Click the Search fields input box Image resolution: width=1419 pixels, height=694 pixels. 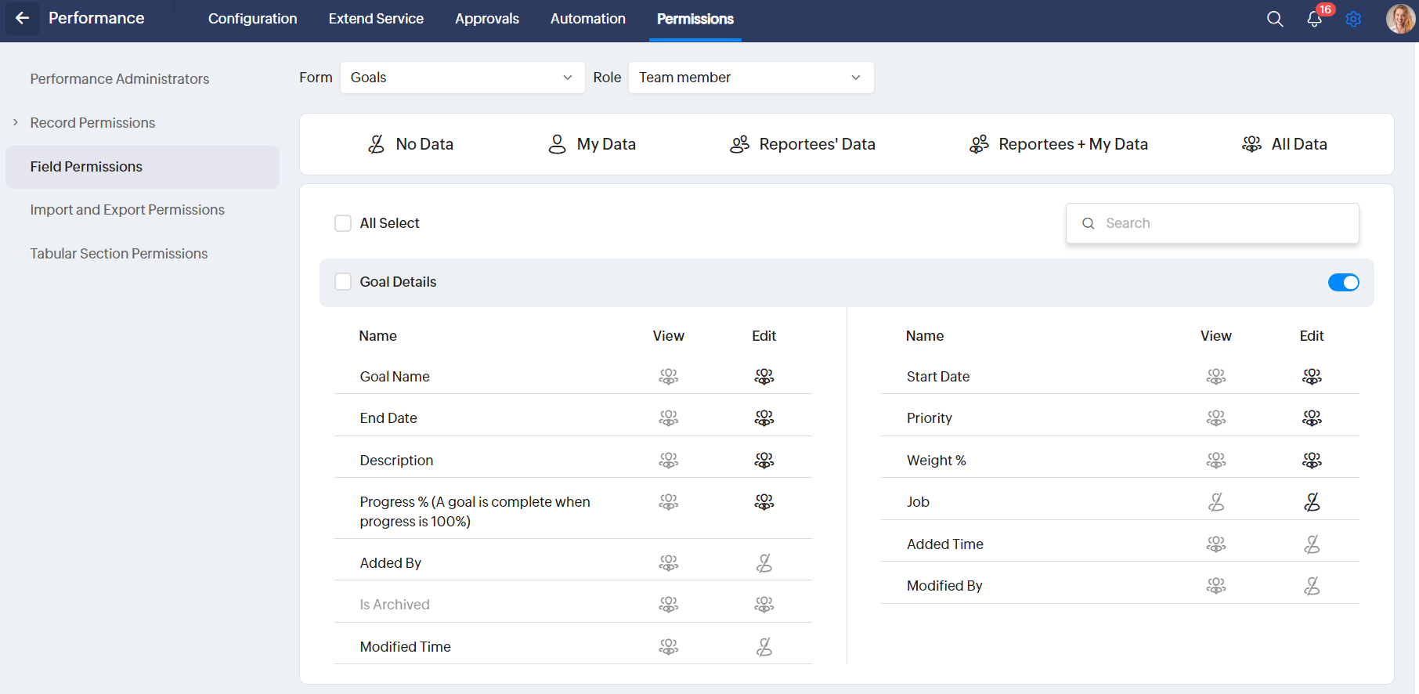(x=1222, y=223)
